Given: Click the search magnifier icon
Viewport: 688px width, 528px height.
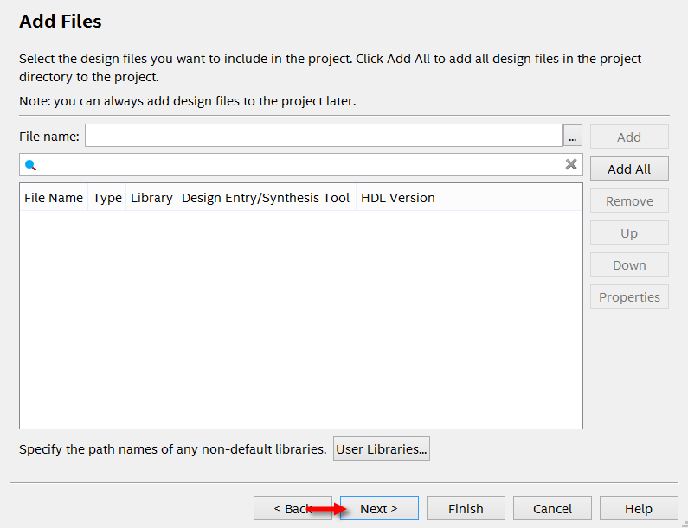Looking at the screenshot, I should [x=30, y=165].
